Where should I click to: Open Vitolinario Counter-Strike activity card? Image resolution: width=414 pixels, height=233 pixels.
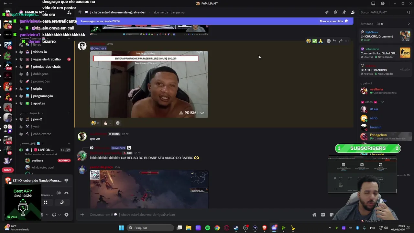tap(386, 53)
